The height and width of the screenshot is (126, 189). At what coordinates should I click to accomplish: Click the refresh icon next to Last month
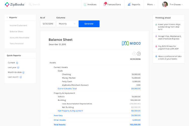tap(21, 77)
